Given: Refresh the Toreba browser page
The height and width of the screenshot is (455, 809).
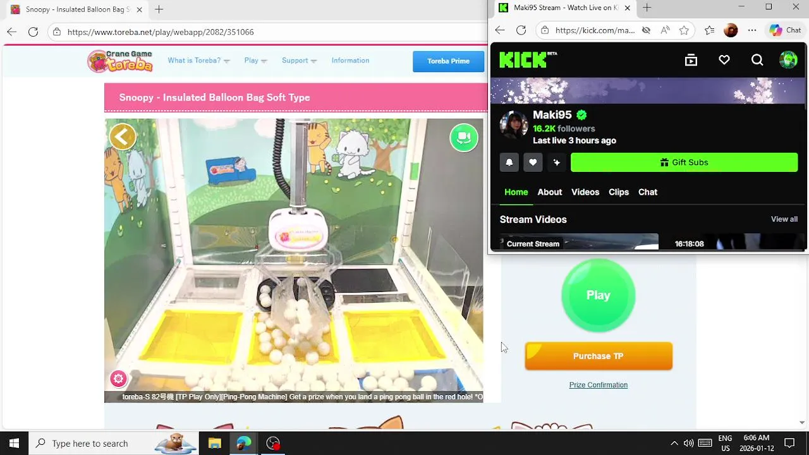Looking at the screenshot, I should pos(33,32).
